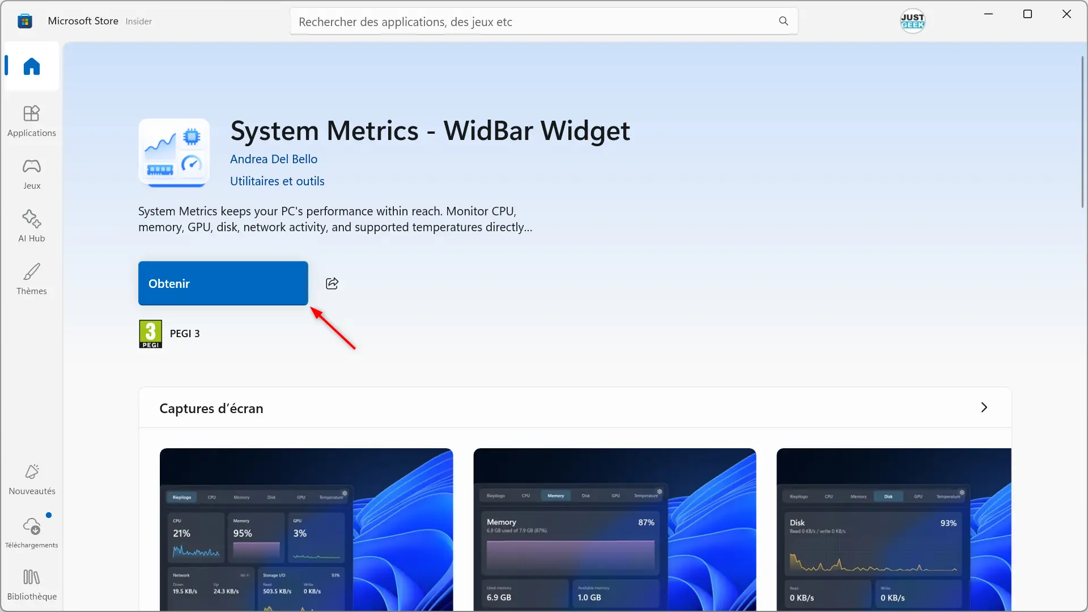Viewport: 1088px width, 612px height.
Task: Click the search magnifier icon
Action: click(x=784, y=21)
